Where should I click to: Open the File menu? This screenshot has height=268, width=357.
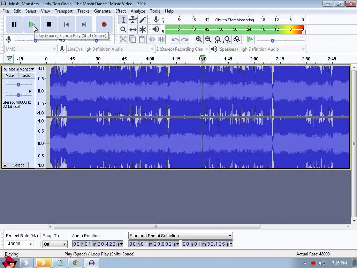click(6, 11)
